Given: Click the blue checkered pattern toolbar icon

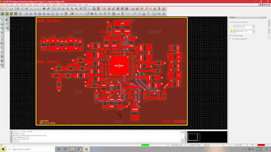Looking at the screenshot, I should coord(114,13).
